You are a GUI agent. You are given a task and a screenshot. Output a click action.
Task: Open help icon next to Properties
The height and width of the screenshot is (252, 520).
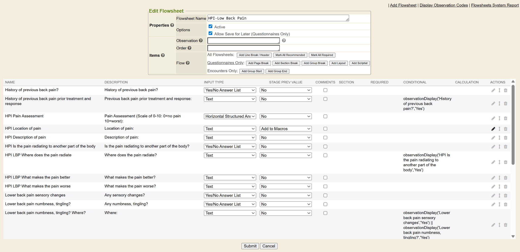pos(172,25)
